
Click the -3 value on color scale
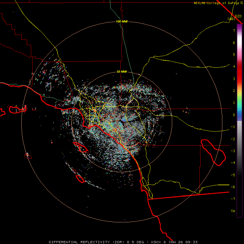tap(233, 151)
